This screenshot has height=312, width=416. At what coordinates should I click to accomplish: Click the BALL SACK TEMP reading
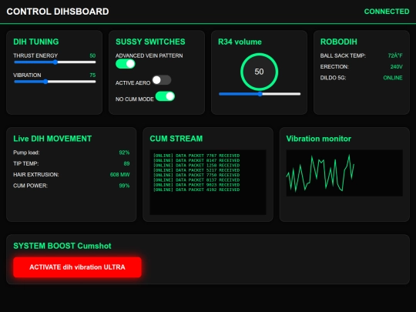395,55
